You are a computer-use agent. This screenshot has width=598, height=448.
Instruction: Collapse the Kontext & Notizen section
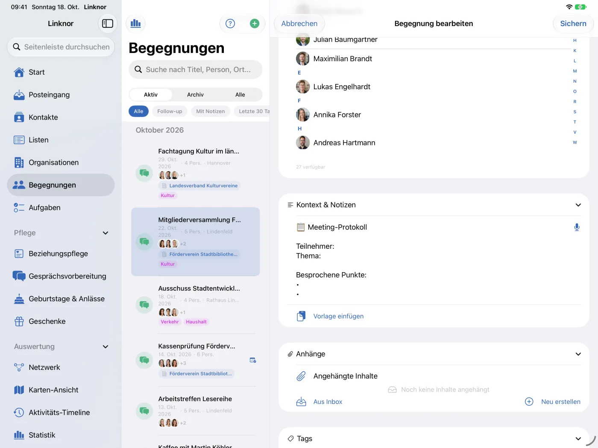pyautogui.click(x=578, y=205)
